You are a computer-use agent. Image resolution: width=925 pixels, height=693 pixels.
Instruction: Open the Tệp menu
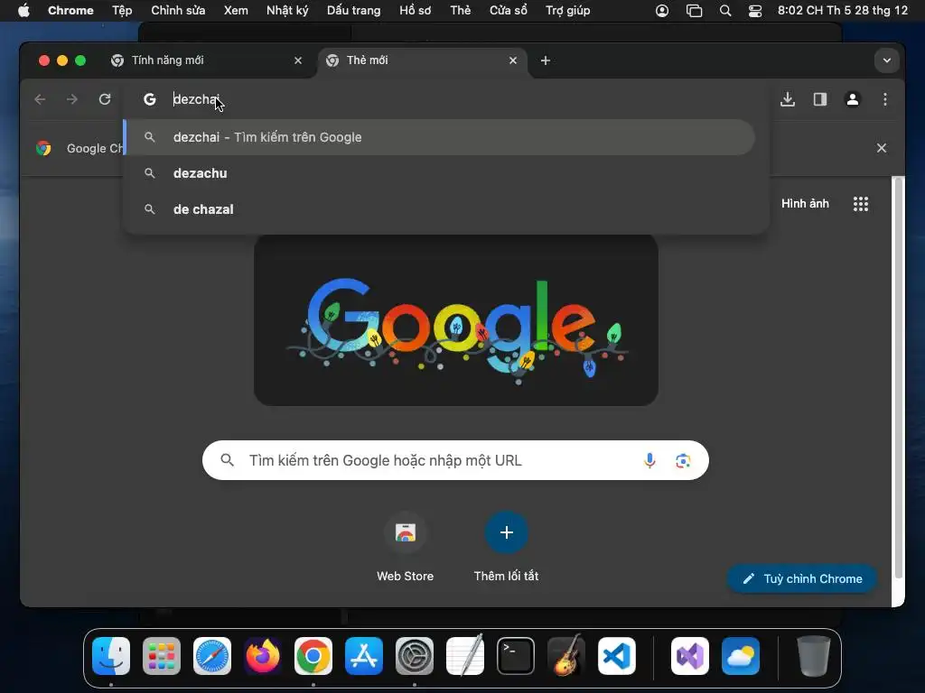coord(122,11)
